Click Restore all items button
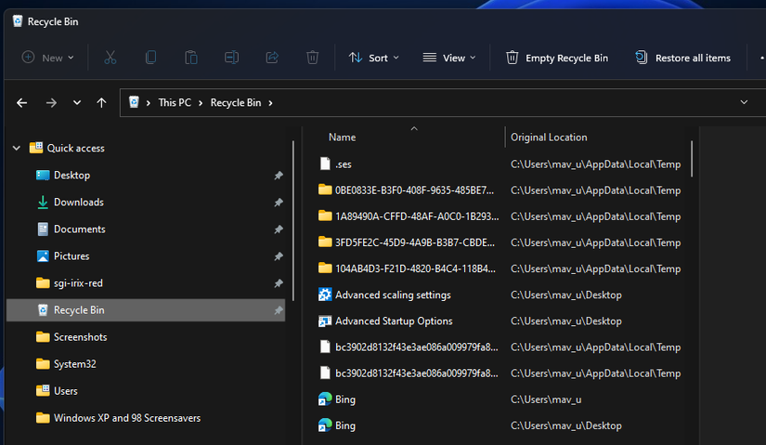Viewport: 766px width, 445px height. (x=682, y=58)
